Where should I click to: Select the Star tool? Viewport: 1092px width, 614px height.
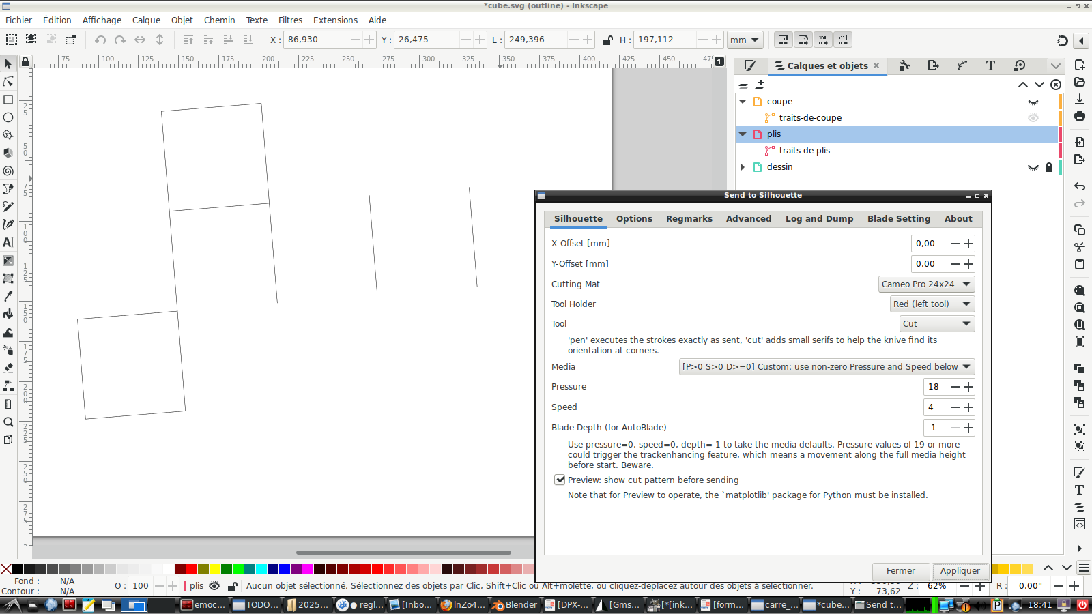[8, 135]
